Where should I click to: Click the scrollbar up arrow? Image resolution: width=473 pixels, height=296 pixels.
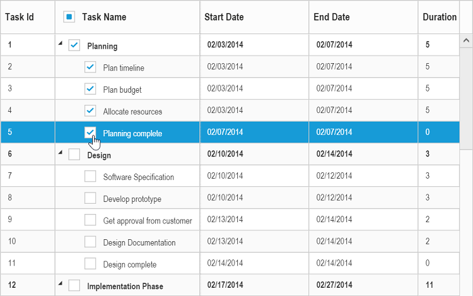point(466,40)
